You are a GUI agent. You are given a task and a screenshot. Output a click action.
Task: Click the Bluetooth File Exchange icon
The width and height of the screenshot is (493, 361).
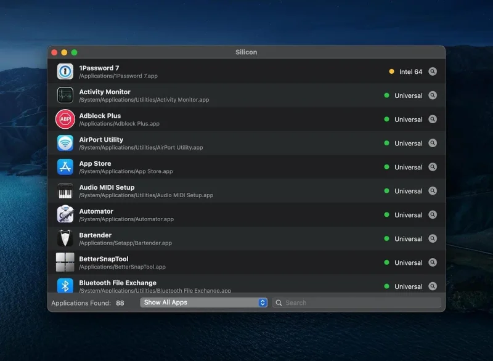click(x=65, y=285)
